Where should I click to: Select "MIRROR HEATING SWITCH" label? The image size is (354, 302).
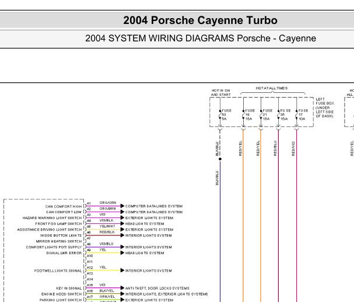(59, 241)
